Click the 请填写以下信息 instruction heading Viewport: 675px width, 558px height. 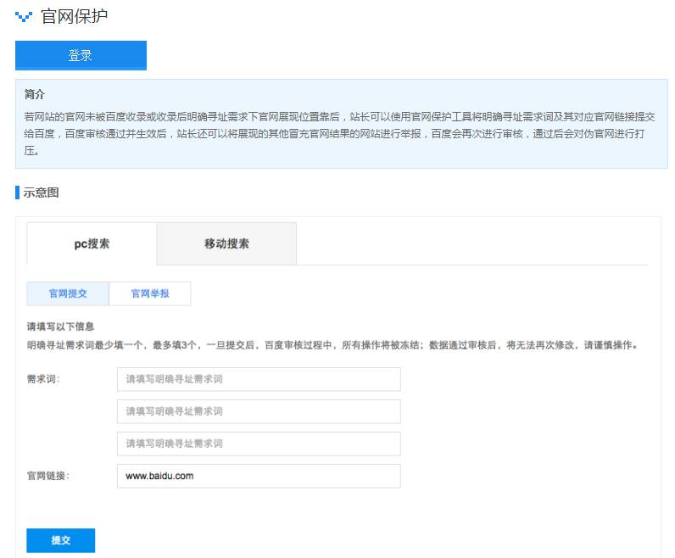coord(60,326)
